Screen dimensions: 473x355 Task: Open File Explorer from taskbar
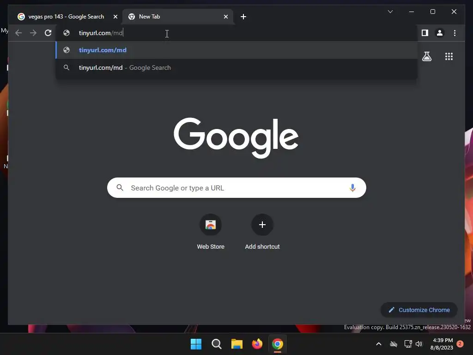[x=237, y=344]
